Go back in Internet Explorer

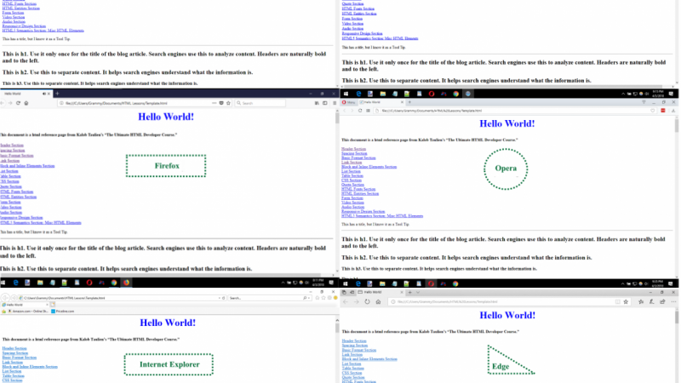5,298
